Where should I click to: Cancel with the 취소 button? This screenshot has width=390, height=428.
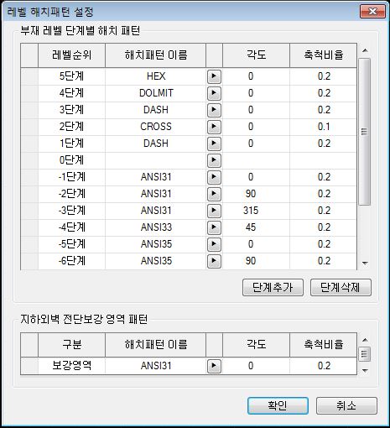[x=346, y=405]
